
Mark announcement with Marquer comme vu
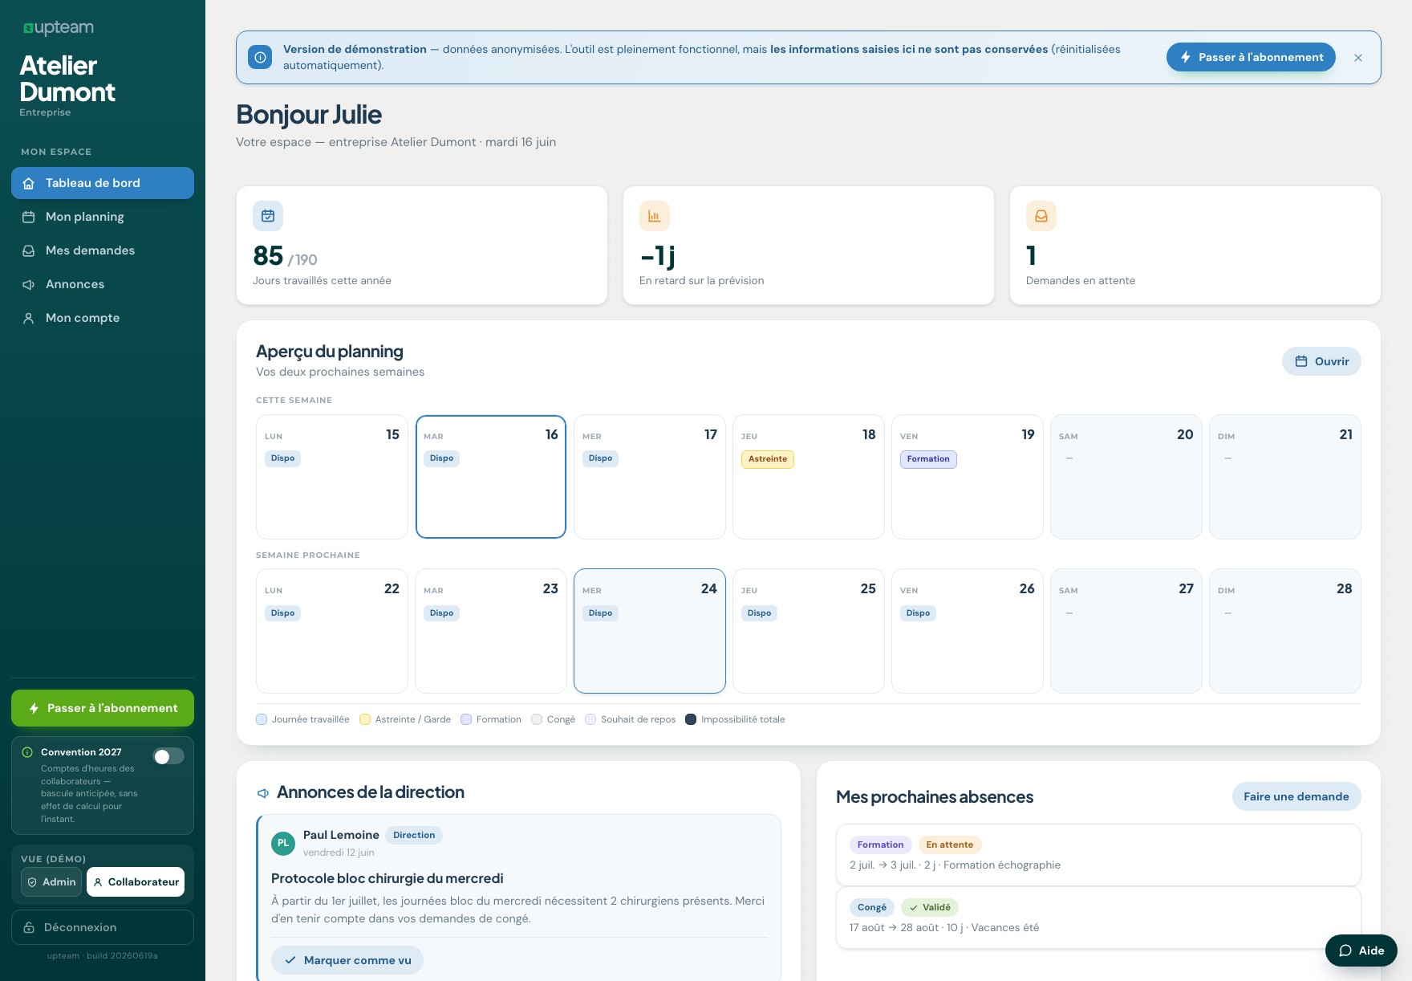(347, 960)
